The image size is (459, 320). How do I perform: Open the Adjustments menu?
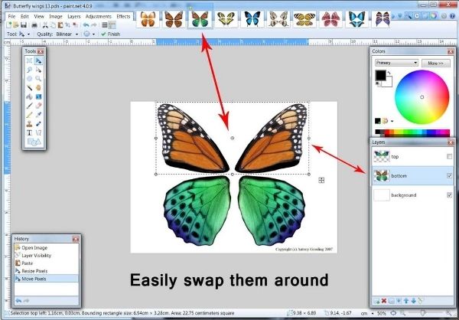tap(99, 16)
